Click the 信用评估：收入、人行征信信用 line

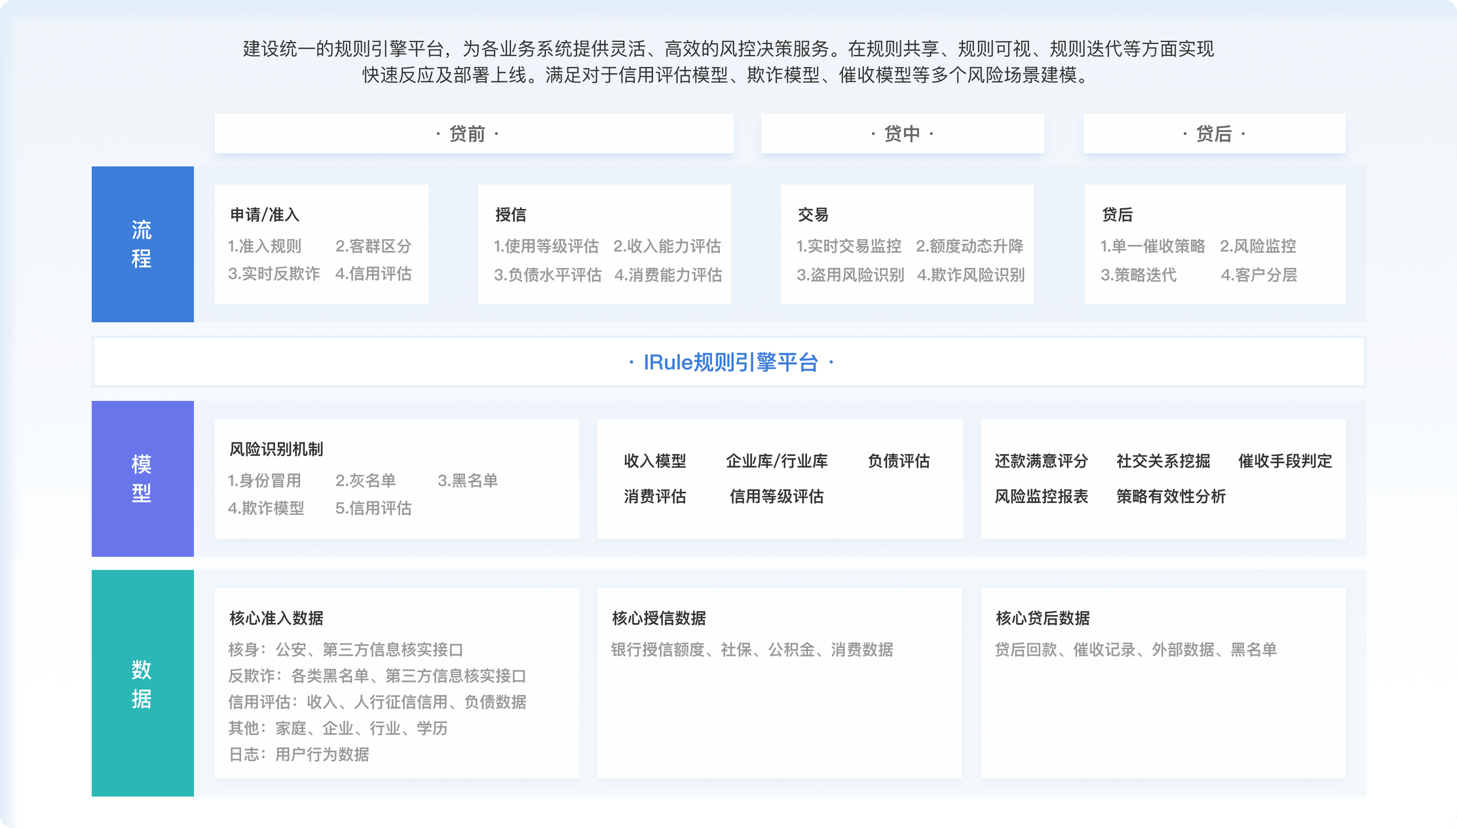click(x=377, y=702)
